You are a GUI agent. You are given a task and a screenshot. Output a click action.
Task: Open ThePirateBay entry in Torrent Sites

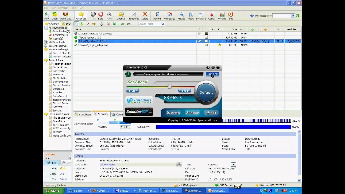tap(60, 78)
